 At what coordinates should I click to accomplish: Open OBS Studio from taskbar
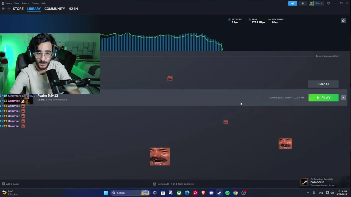click(244, 193)
